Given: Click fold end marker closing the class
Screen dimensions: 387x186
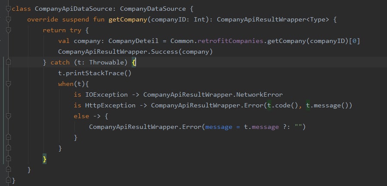Looking at the screenshot, I should (8, 180).
